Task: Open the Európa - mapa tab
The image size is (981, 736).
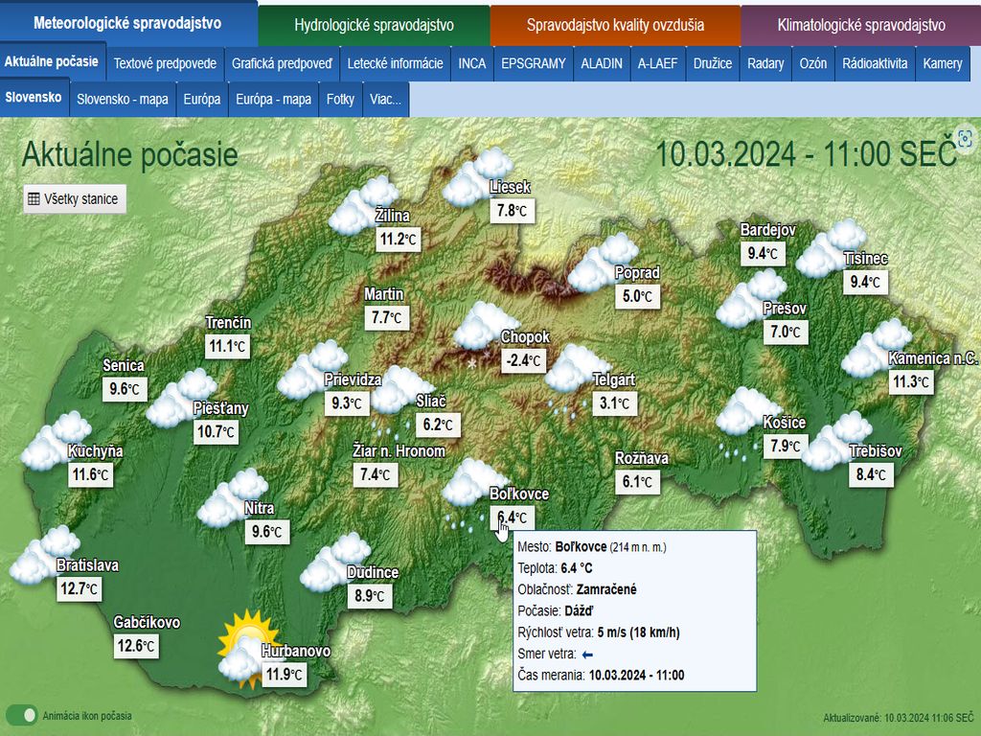Action: (x=273, y=99)
